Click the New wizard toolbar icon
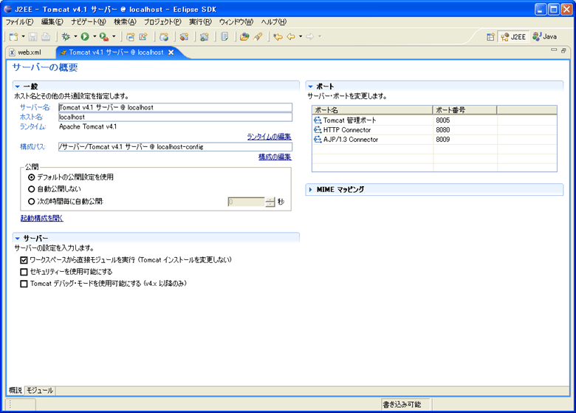Viewport: 576px width, 413px height. coord(13,37)
